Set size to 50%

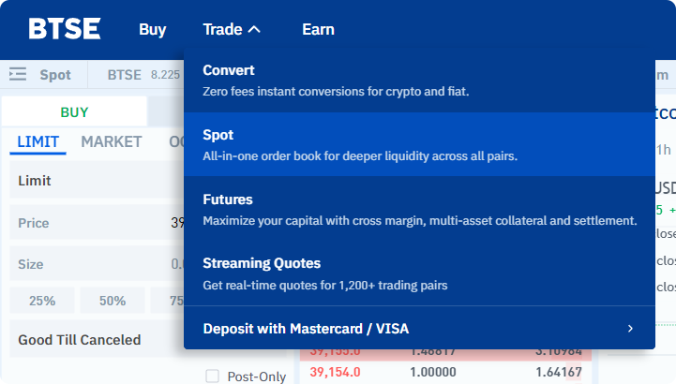coord(113,301)
